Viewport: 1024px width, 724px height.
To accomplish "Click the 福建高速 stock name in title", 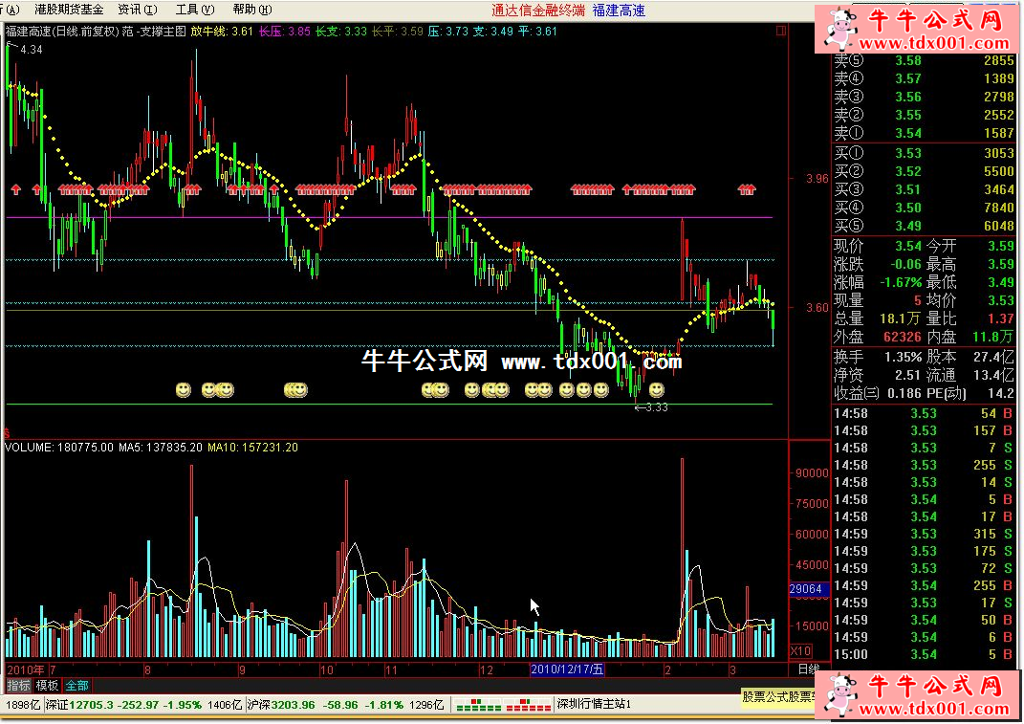I will (x=619, y=11).
